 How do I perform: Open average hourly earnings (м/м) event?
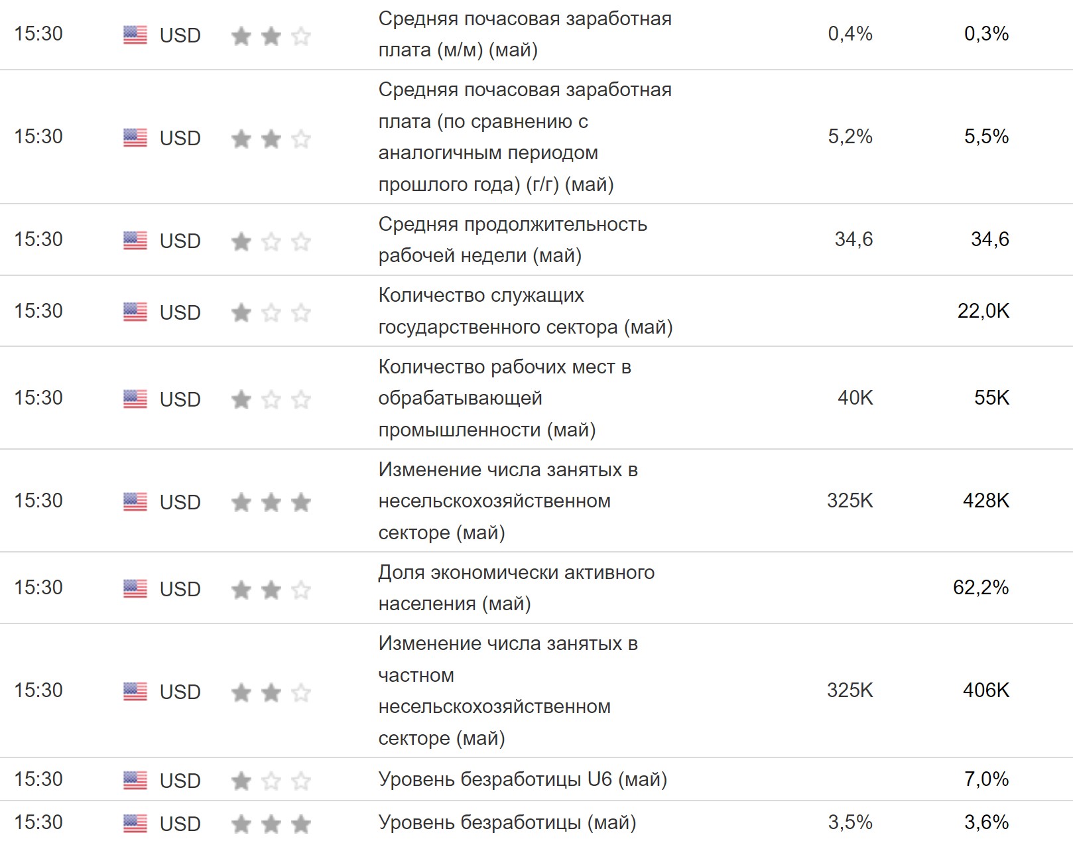(525, 34)
